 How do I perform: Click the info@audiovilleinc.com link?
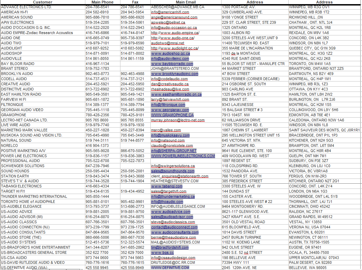170,58
